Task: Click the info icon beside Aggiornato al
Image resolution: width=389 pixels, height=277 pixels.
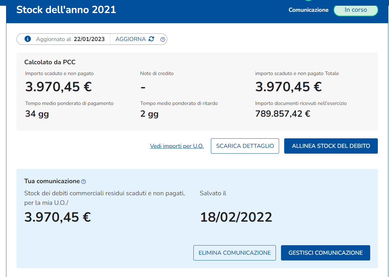Action: [28, 39]
